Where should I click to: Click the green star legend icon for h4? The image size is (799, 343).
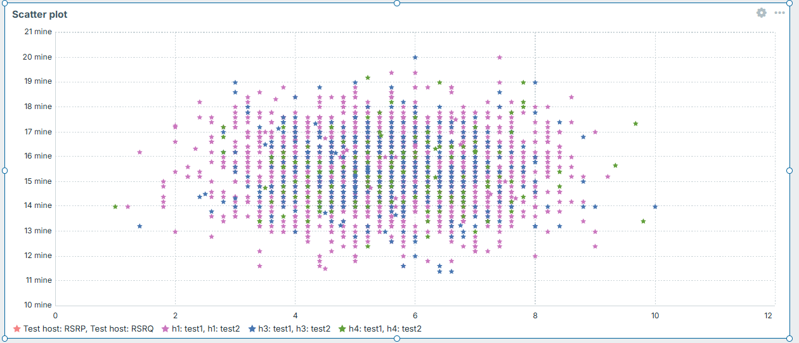point(342,328)
